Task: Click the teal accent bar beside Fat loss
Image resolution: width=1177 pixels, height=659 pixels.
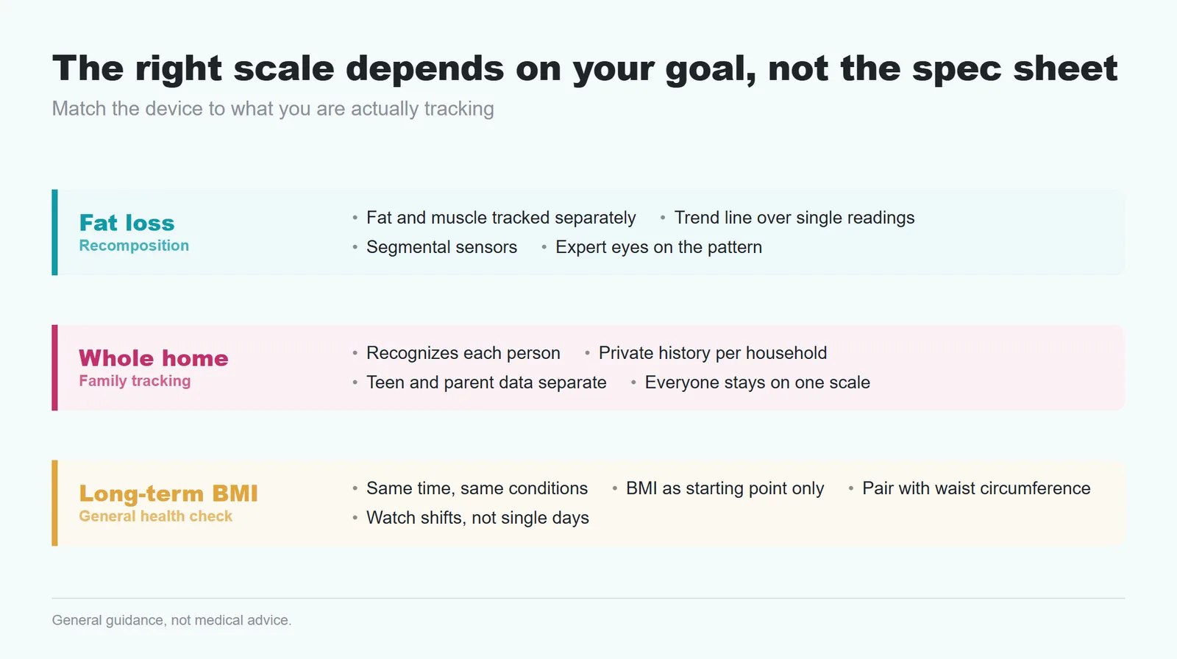Action: coord(54,232)
